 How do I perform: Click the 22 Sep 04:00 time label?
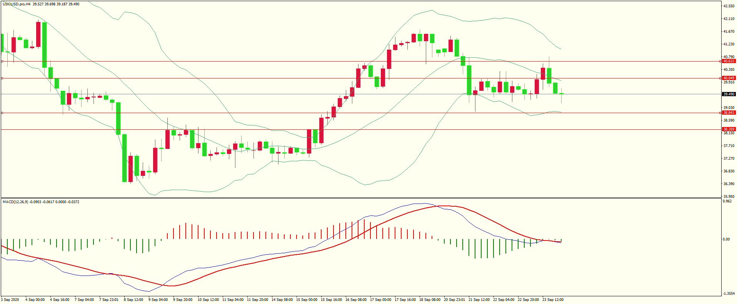click(x=504, y=300)
